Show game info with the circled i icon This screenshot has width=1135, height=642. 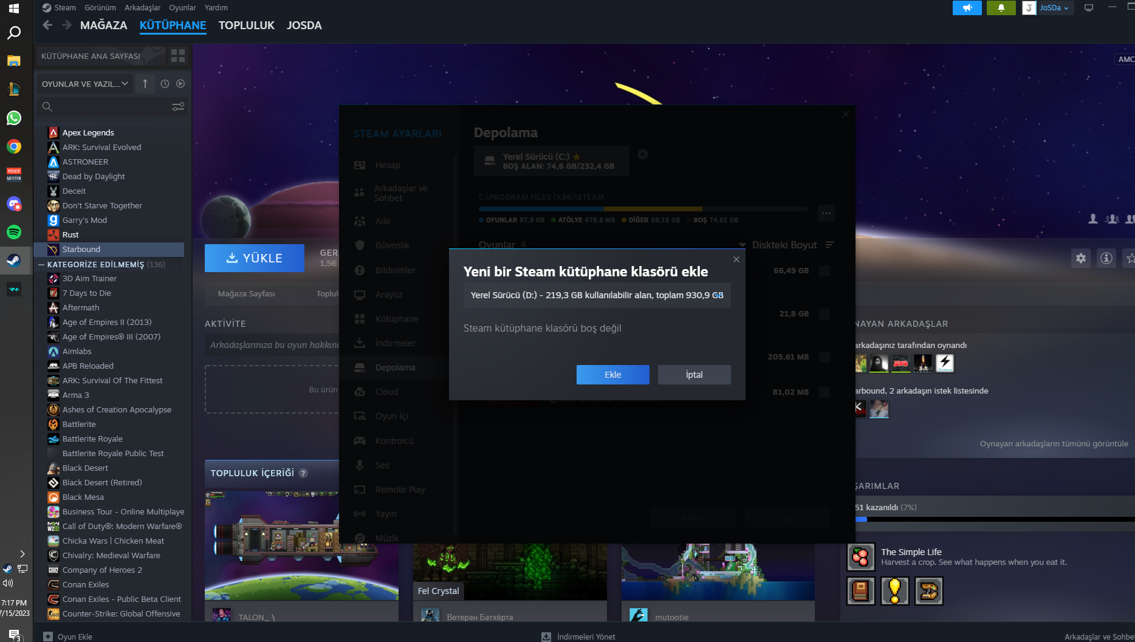point(1106,258)
